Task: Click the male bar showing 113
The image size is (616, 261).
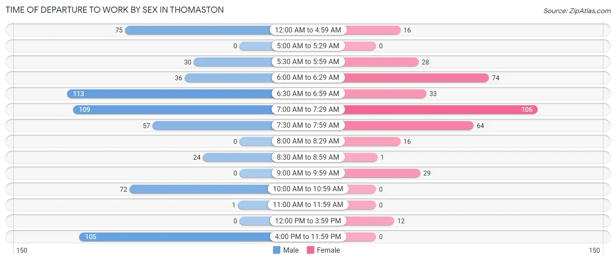Action: coord(169,93)
